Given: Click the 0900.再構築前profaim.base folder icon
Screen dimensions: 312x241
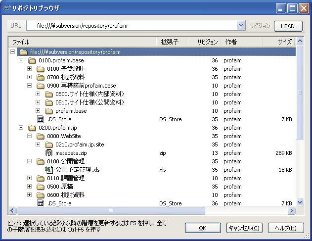Looking at the screenshot, I should tap(41, 86).
